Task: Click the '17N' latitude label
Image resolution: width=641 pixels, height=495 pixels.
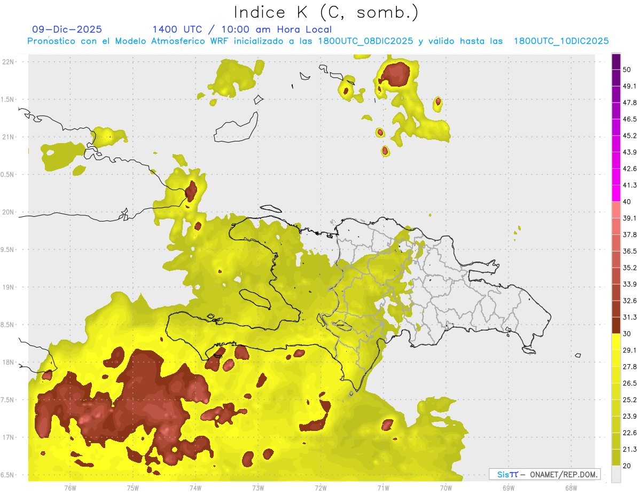Action: click(x=9, y=437)
